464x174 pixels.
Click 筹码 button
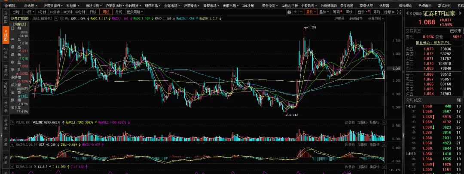tap(337, 12)
